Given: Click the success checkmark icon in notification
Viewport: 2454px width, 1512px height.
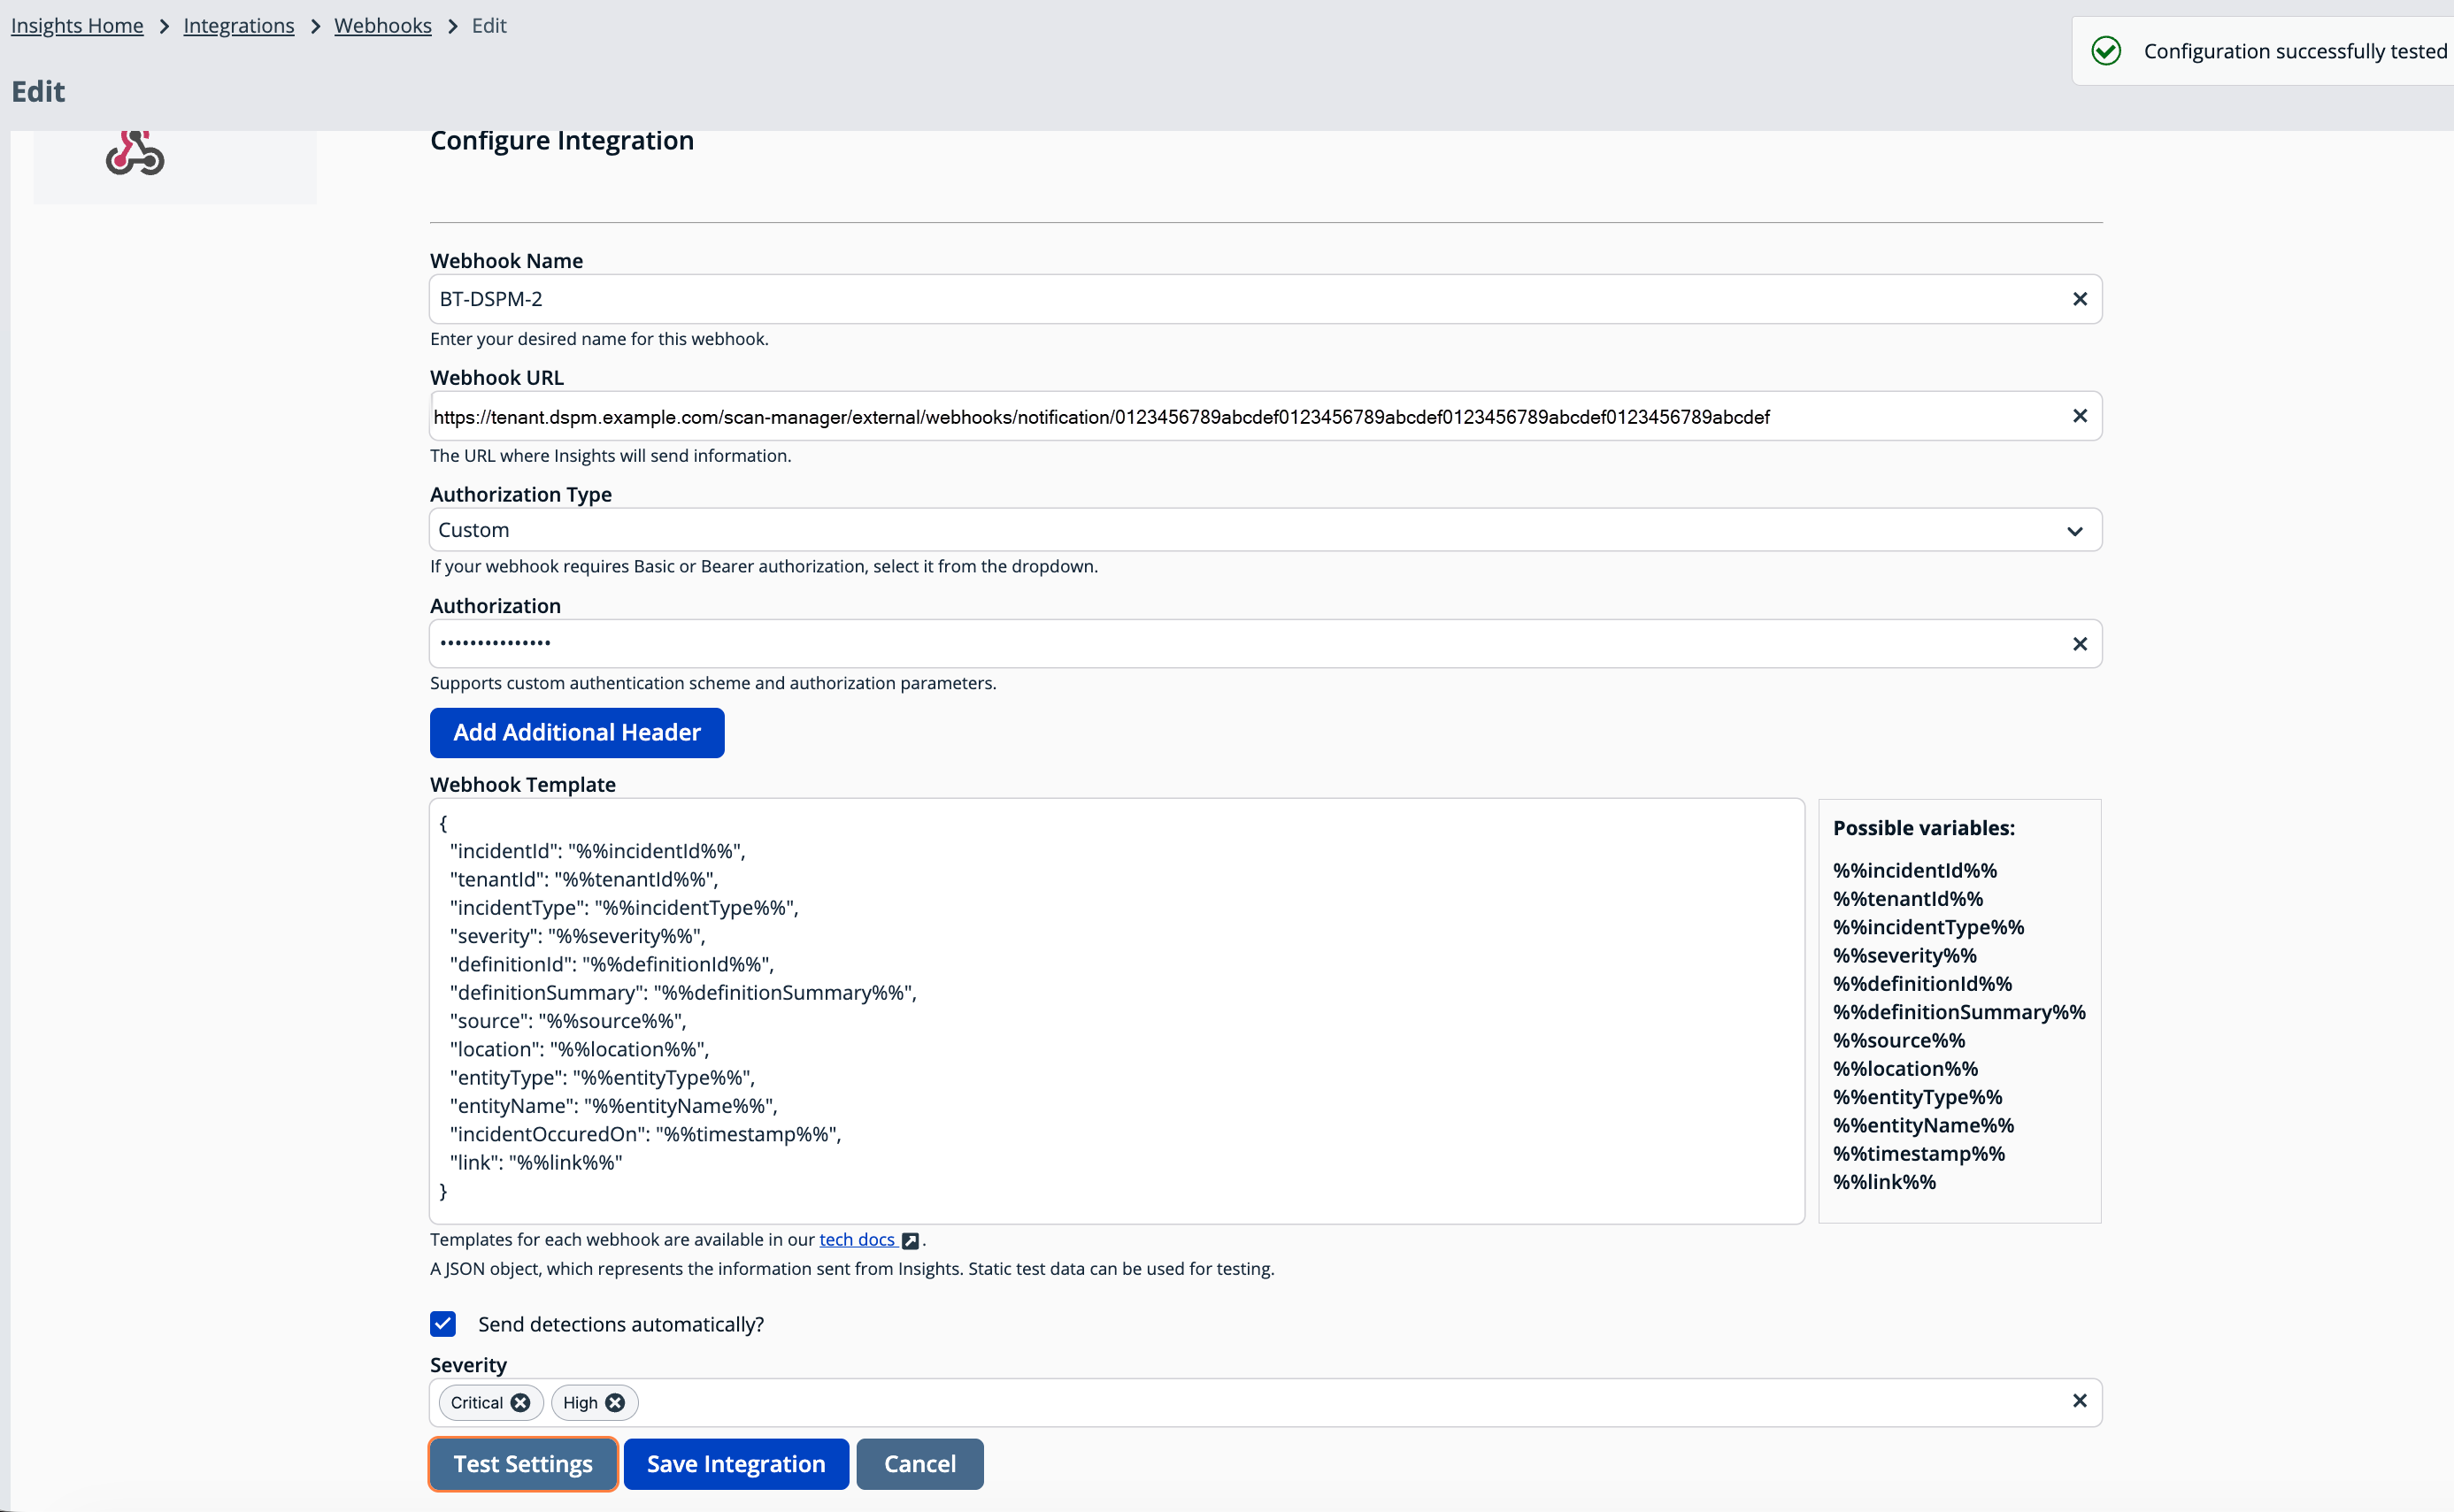Looking at the screenshot, I should [x=2106, y=51].
